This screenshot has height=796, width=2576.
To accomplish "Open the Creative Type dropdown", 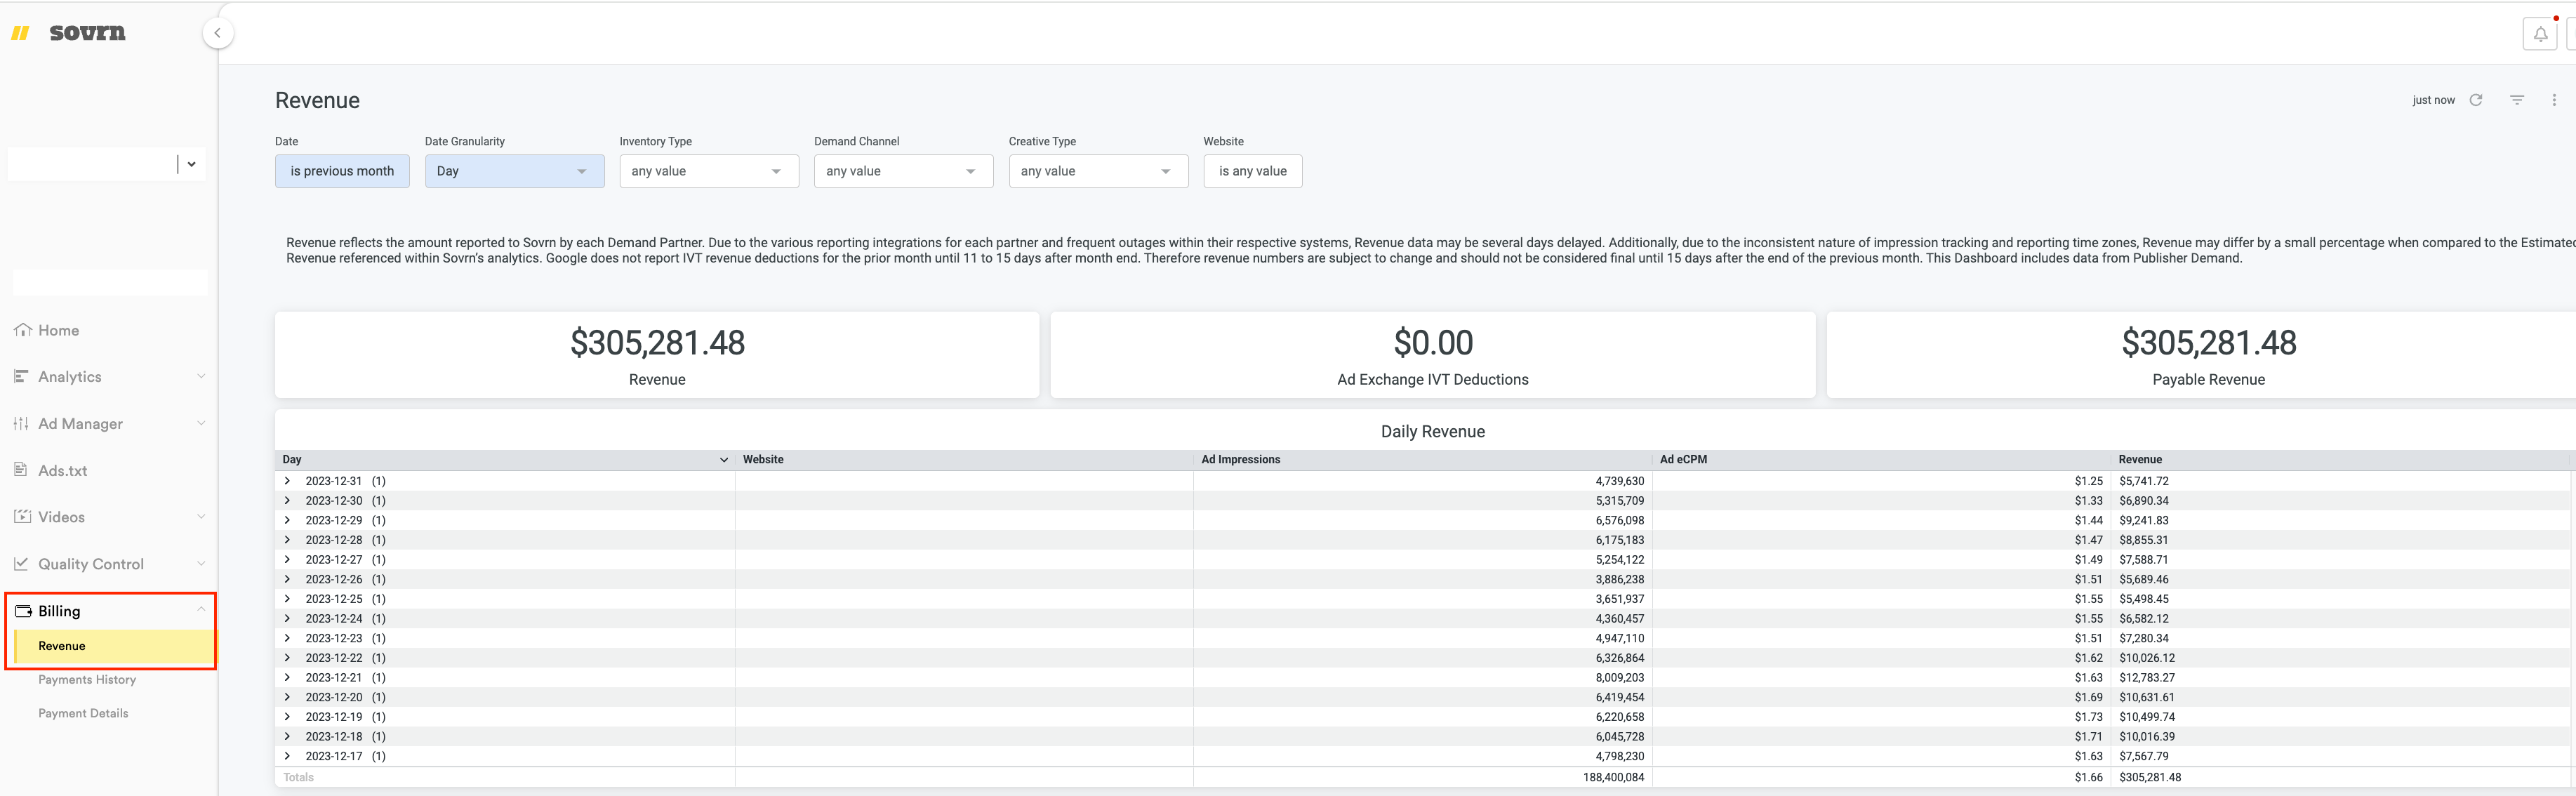I will [x=1098, y=171].
